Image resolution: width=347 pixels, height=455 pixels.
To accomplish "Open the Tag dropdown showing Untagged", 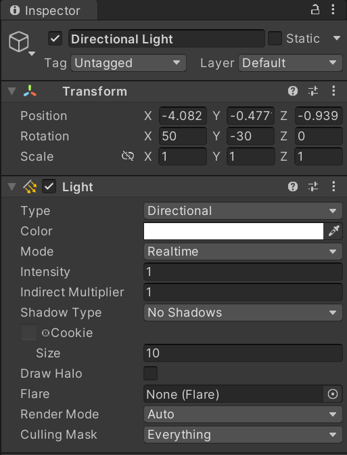I will [129, 63].
